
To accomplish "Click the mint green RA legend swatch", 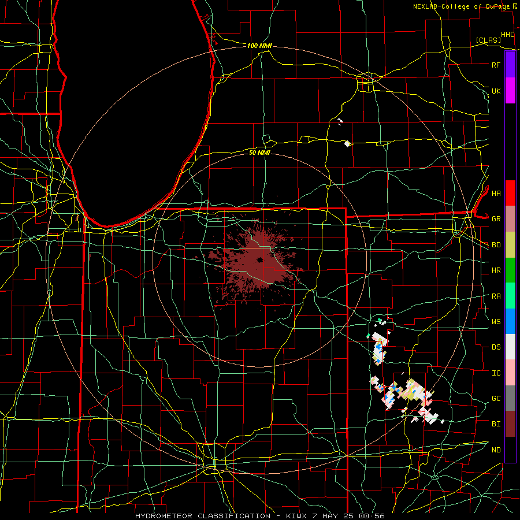I will 510,296.
